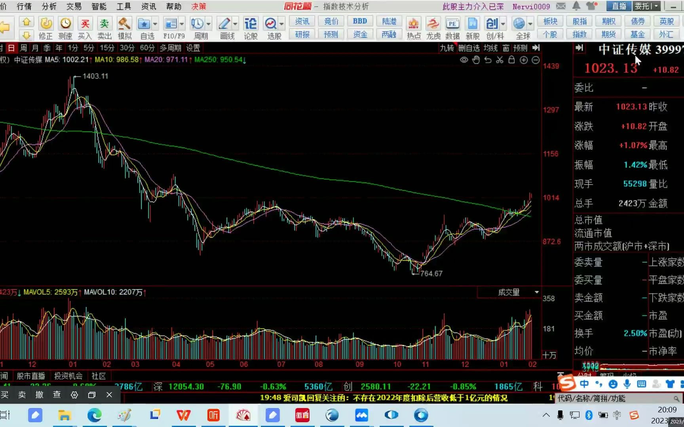Open the F10/F9 company info icon
Image resolution: width=684 pixels, height=427 pixels.
click(171, 24)
